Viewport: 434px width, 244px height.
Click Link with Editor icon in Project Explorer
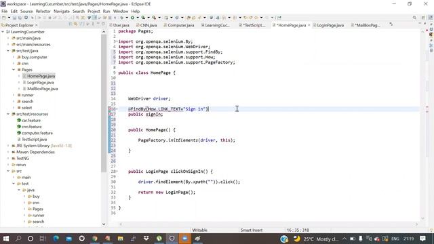[75, 24]
